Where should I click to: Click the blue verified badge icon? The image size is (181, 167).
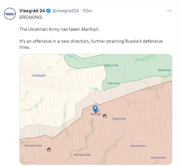pyautogui.click(x=48, y=11)
